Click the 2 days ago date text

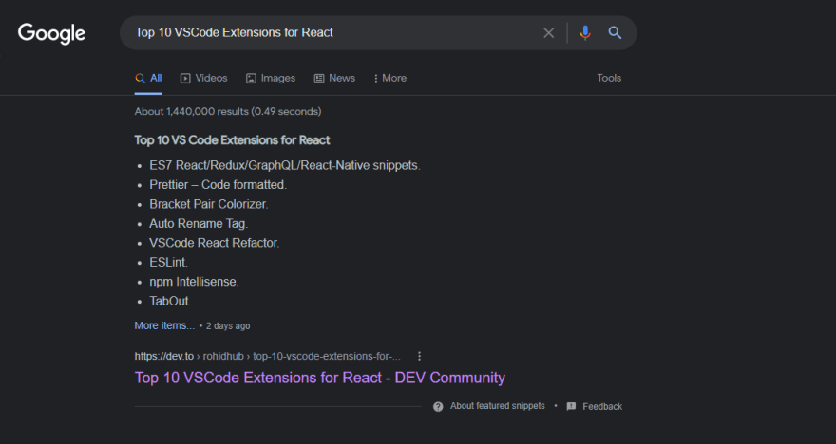coord(228,325)
